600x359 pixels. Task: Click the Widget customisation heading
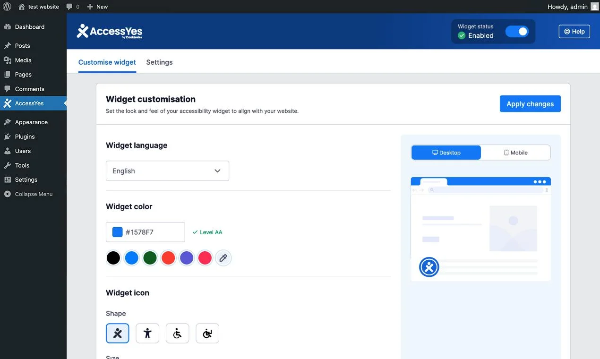(x=151, y=99)
